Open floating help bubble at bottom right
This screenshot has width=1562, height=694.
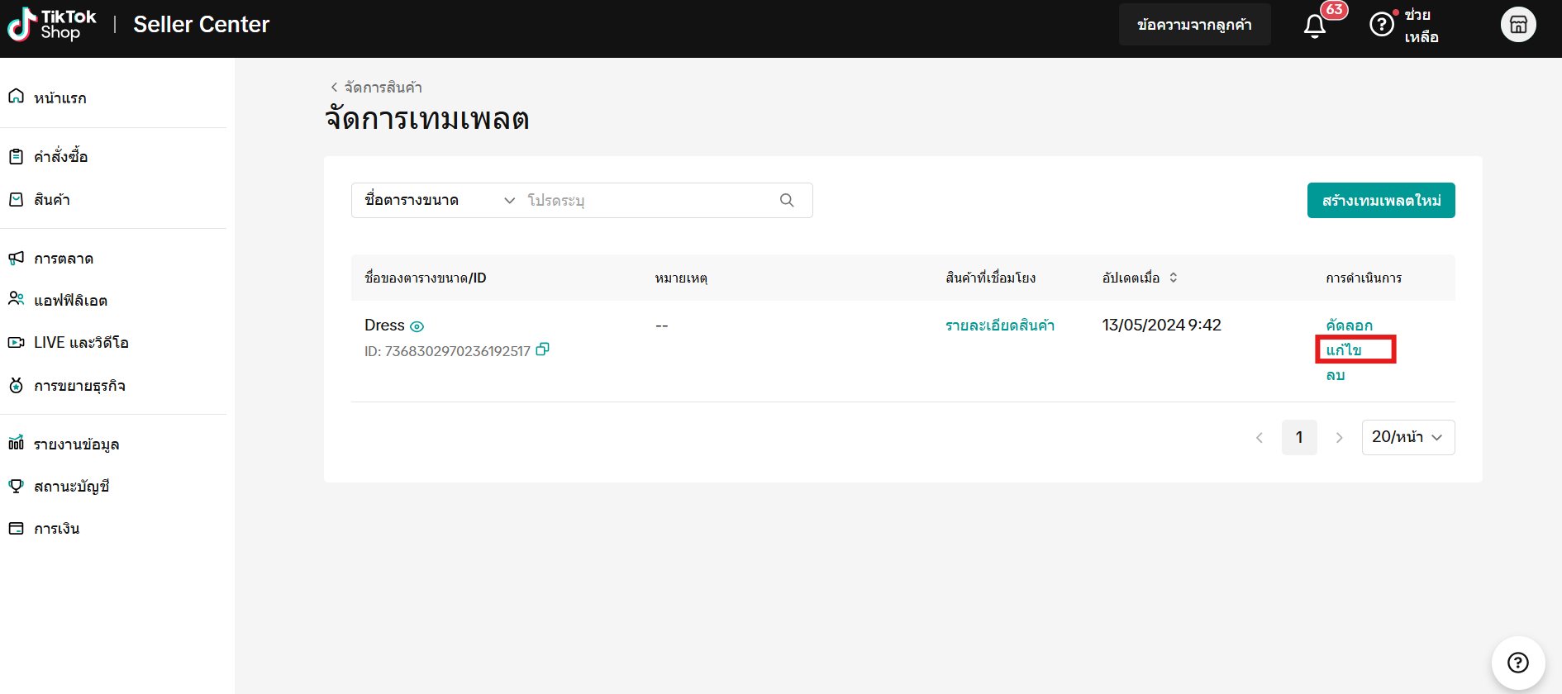coord(1518,663)
